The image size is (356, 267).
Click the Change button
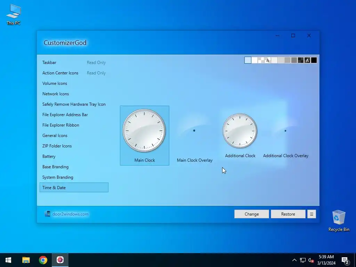pos(252,214)
